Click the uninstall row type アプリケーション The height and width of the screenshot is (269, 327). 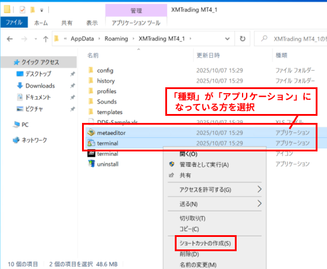click(293, 164)
